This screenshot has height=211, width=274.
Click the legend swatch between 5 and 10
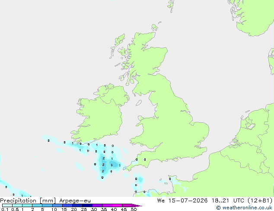[x=47, y=205]
